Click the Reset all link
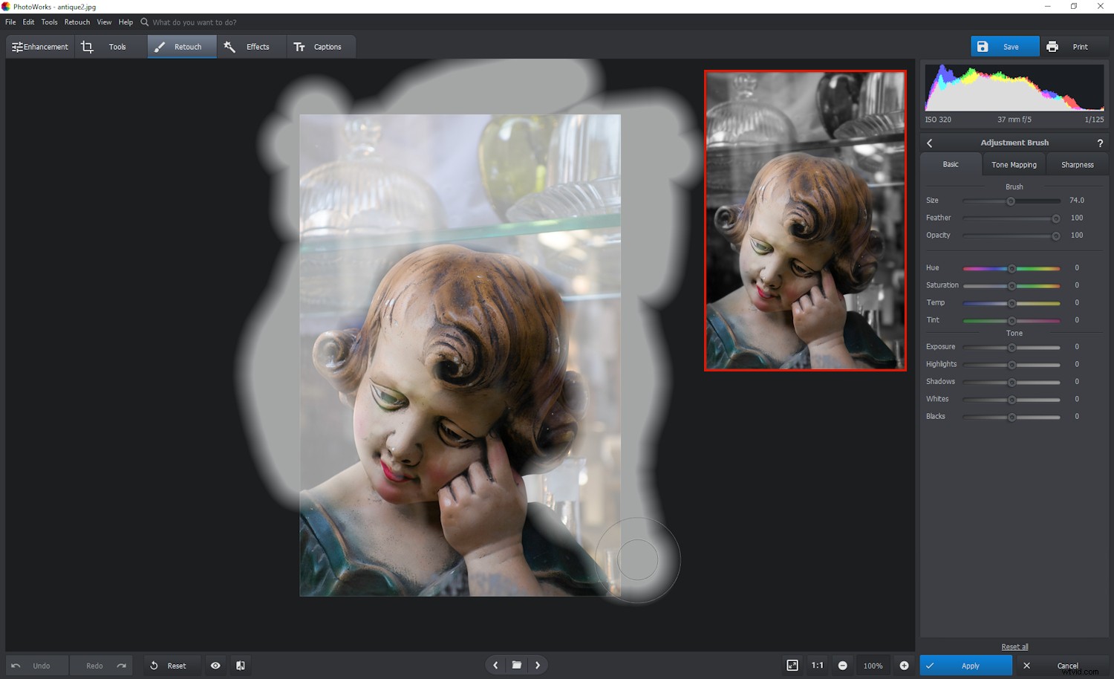 pos(1014,646)
